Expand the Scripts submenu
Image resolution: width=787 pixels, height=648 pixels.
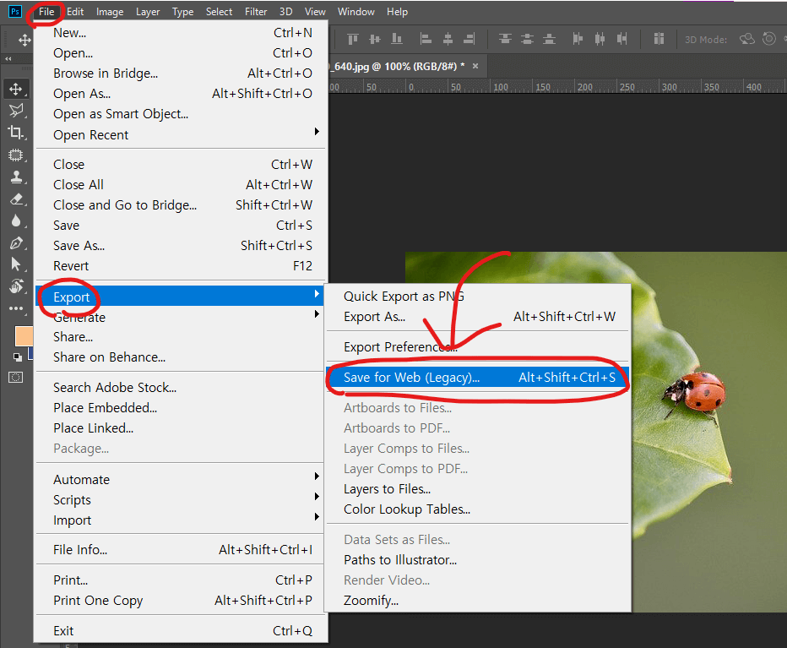click(x=181, y=499)
